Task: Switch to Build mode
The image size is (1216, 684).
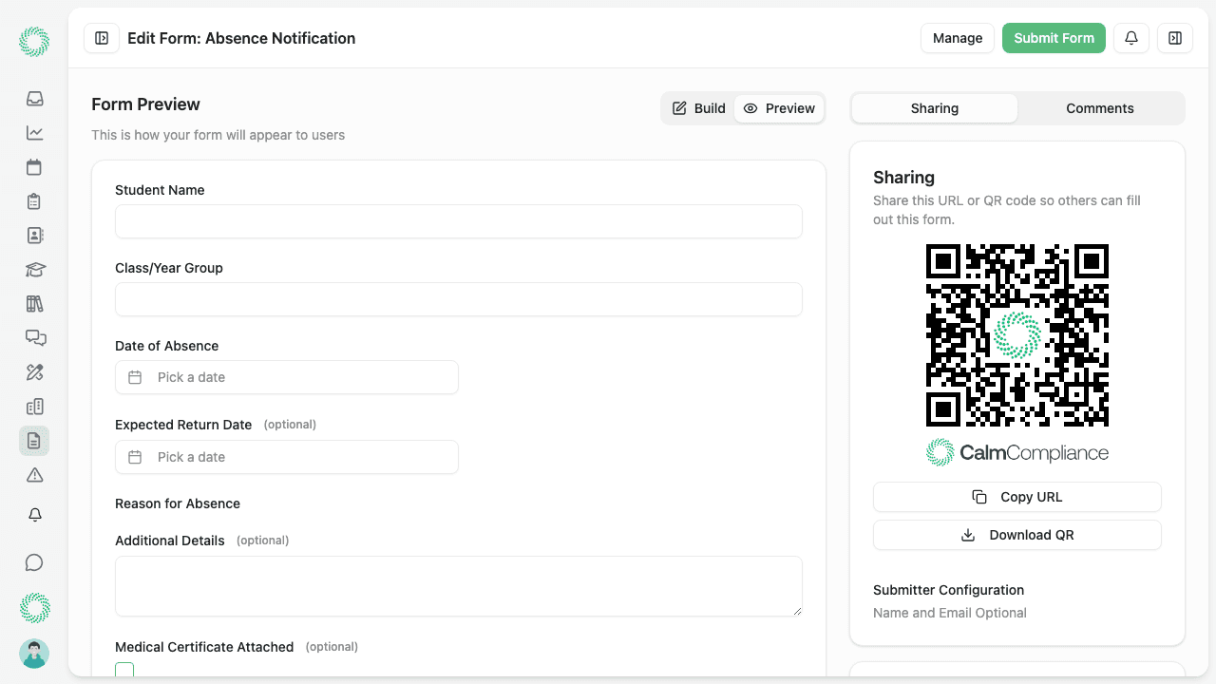Action: (698, 108)
